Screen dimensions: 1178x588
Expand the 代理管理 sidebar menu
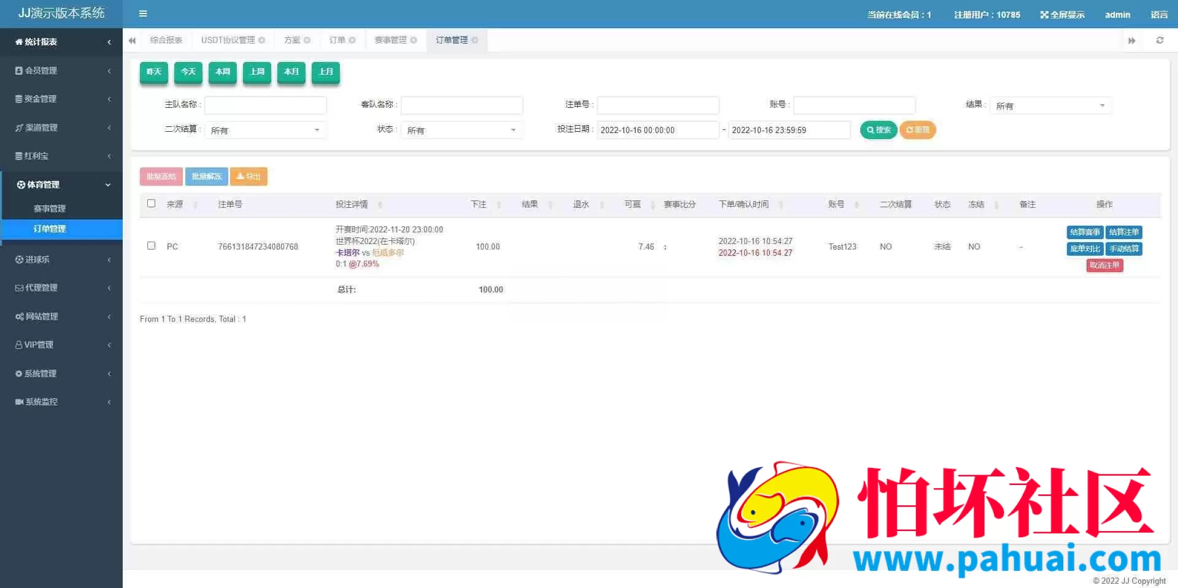pyautogui.click(x=61, y=288)
